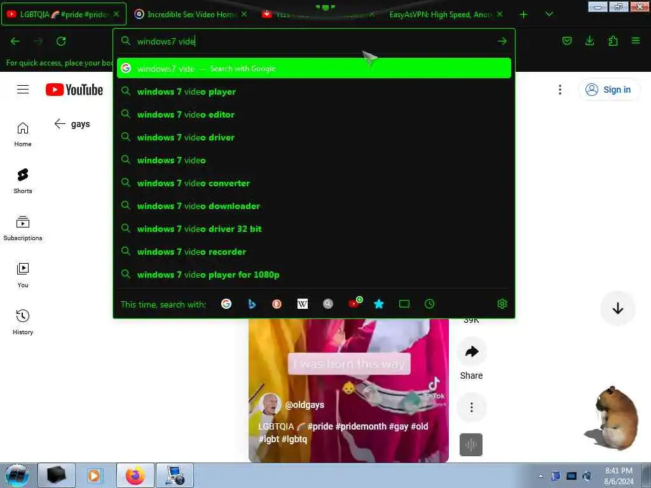The image size is (651, 488).
Task: Open the media player taskbar icon
Action: coord(94,475)
